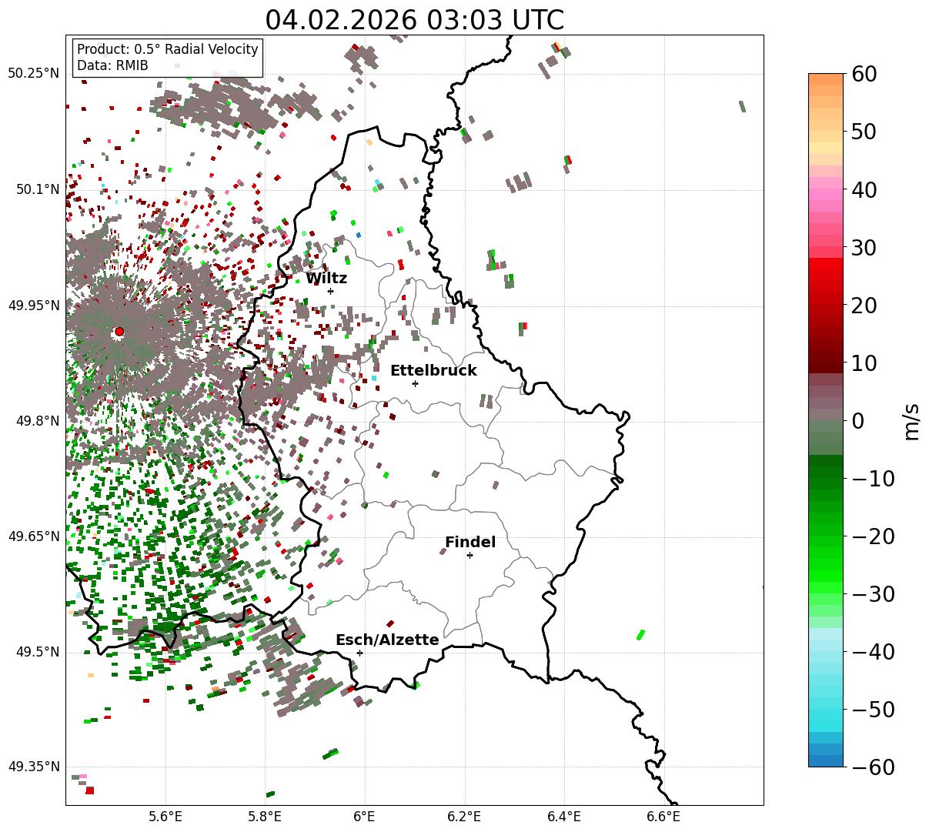The height and width of the screenshot is (832, 929).
Task: Click the 5.6°E longitude label
Action: coord(165,816)
